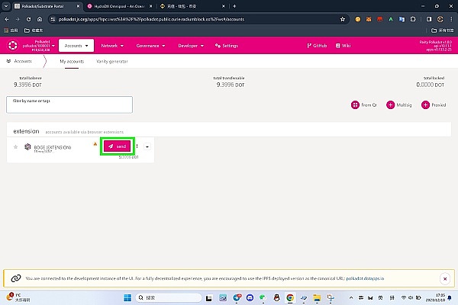Open the Wiki link
This screenshot has height=305, width=458.
click(x=343, y=46)
